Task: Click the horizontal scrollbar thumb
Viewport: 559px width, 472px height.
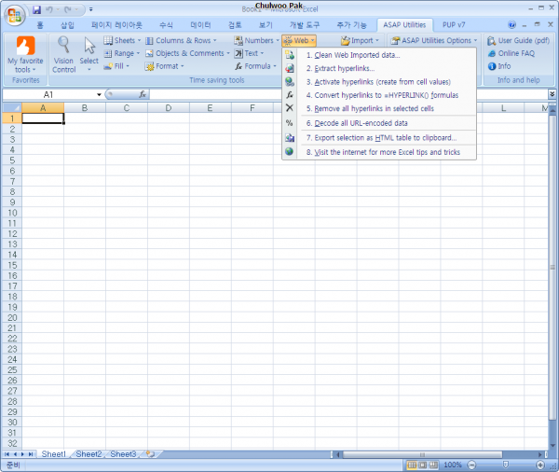Action: click(422, 454)
